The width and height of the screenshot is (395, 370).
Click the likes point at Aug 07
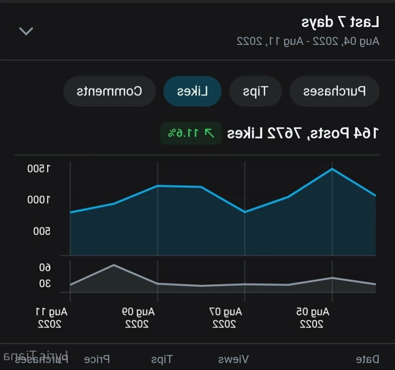click(x=245, y=212)
